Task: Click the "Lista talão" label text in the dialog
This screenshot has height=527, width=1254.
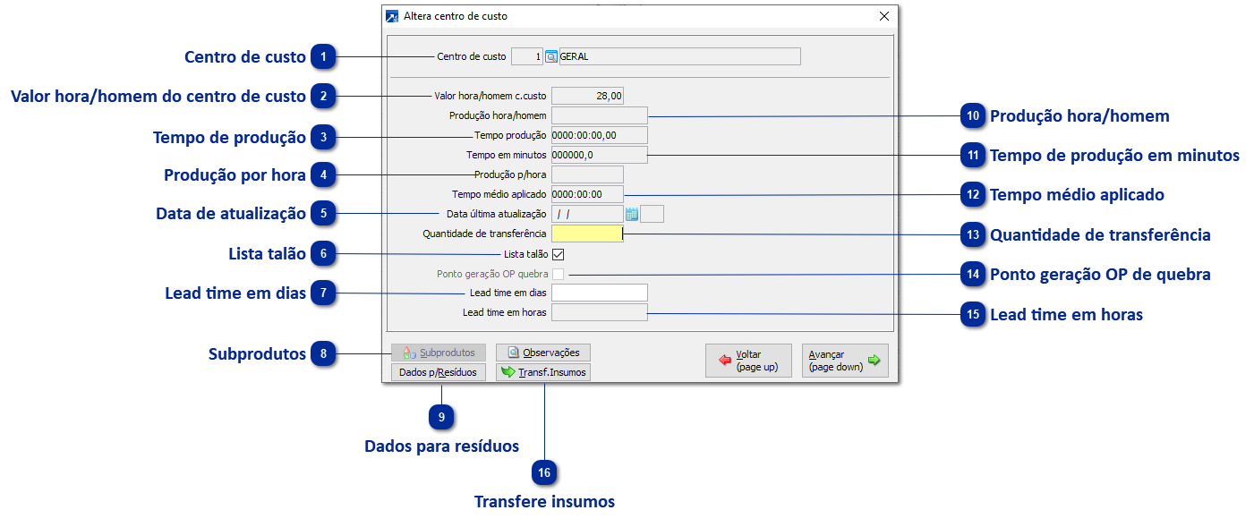Action: pos(525,254)
